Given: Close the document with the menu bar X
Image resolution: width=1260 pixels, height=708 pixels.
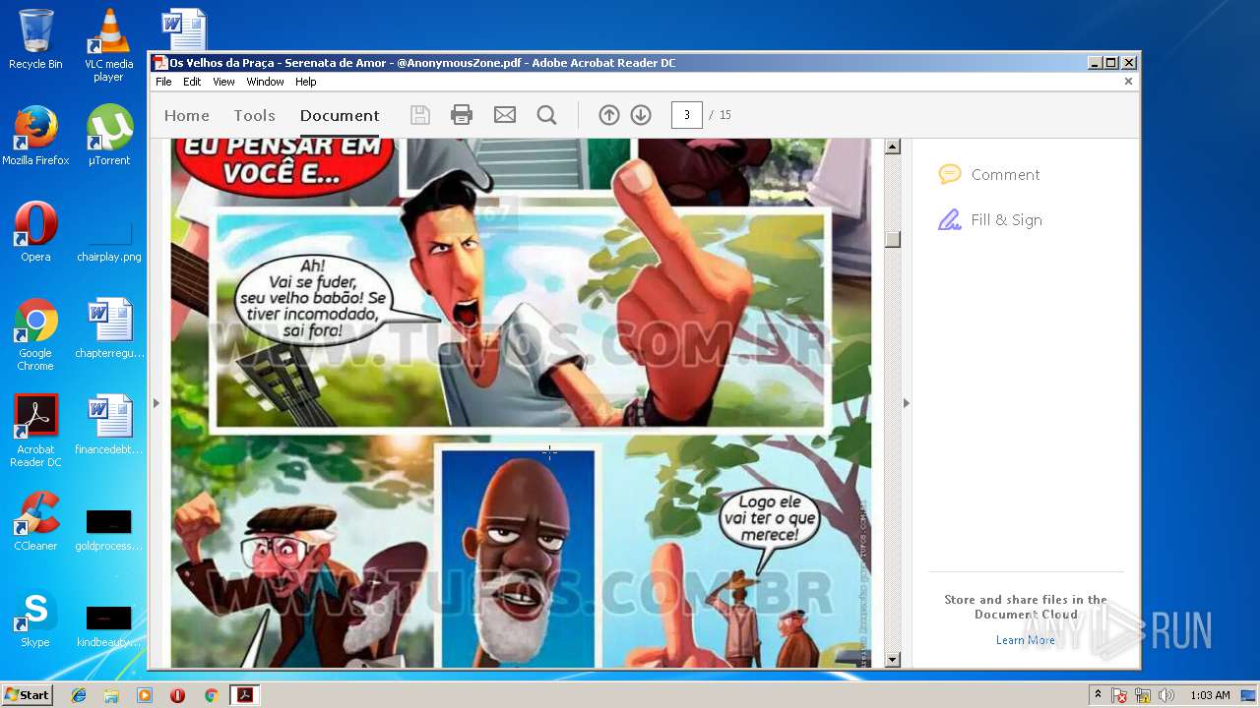Looking at the screenshot, I should [x=1128, y=82].
